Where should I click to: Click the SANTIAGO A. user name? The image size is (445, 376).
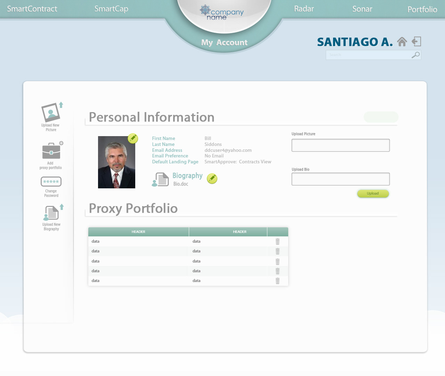tap(355, 42)
